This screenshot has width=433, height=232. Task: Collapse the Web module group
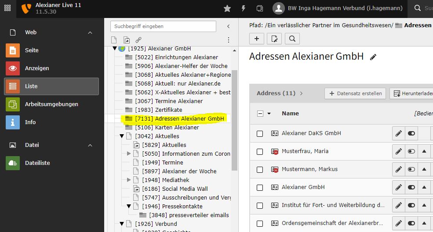click(90, 32)
